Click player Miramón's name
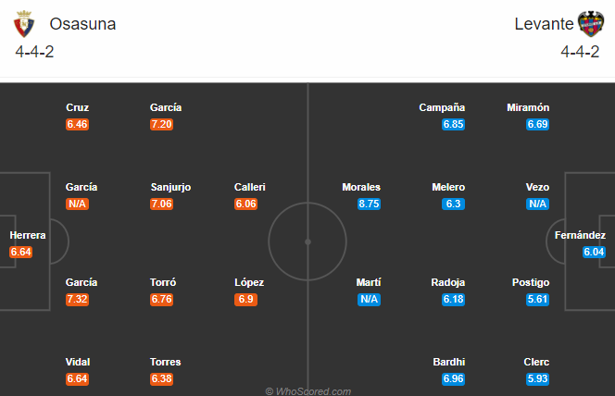The width and height of the screenshot is (615, 396). click(528, 107)
